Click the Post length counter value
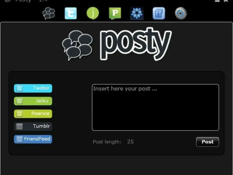Viewport: 233px width, 175px height. click(x=130, y=142)
